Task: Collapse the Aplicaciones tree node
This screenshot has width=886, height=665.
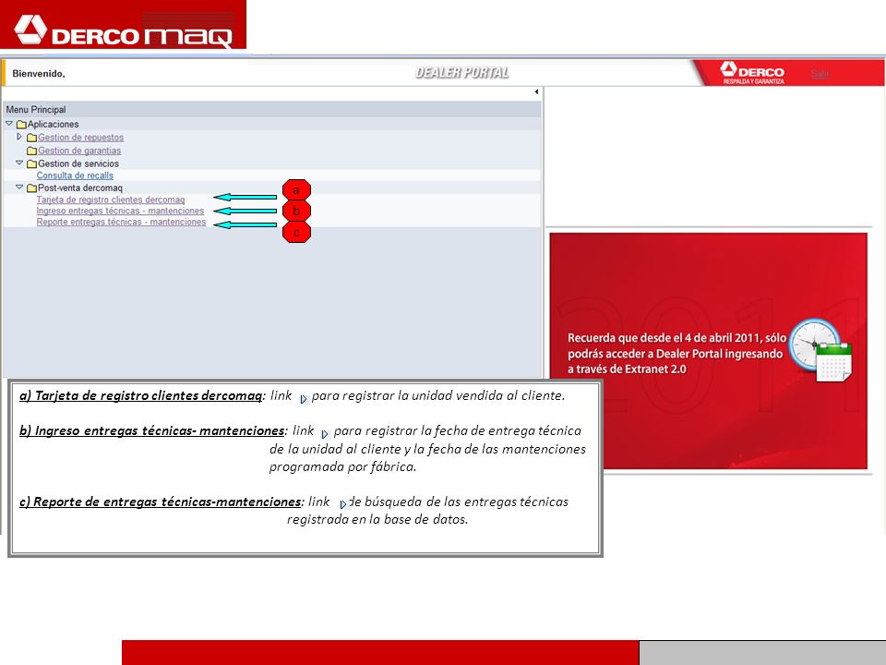Action: click(9, 123)
